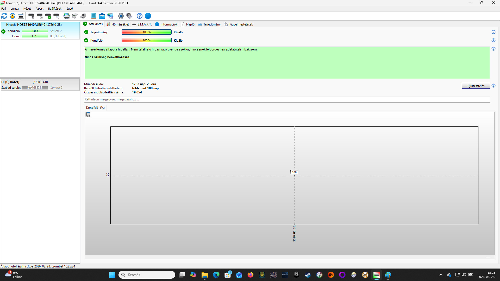Click the speaker sound toolbar icon
This screenshot has width=500, height=281.
(129, 16)
